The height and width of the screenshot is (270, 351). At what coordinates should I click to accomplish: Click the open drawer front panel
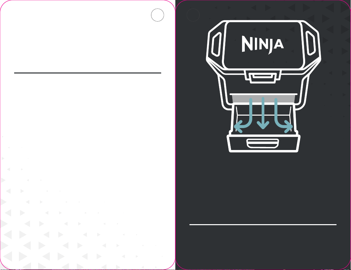click(x=263, y=144)
